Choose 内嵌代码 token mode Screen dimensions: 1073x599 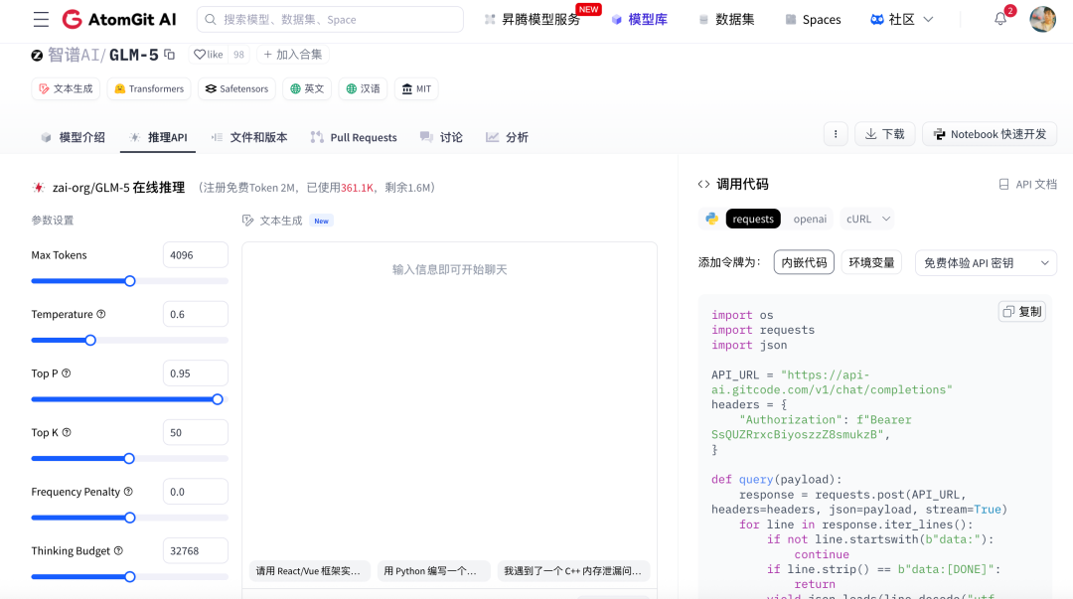pyautogui.click(x=804, y=262)
